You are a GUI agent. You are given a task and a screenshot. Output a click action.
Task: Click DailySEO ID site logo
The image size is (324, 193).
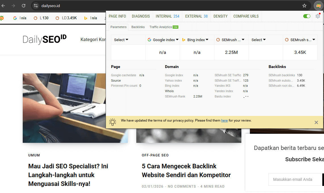(x=44, y=39)
